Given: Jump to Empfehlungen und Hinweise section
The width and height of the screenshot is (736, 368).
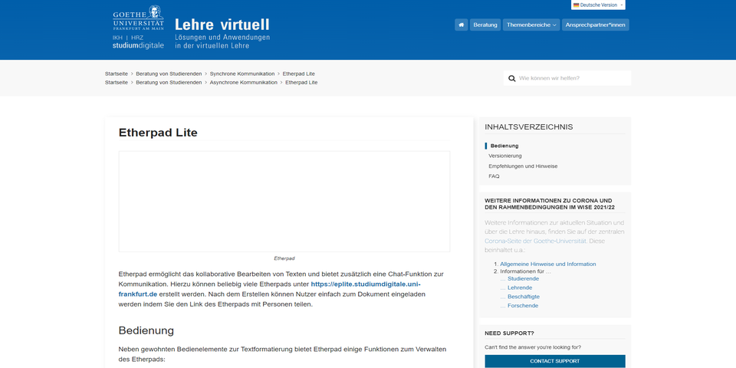Looking at the screenshot, I should (523, 166).
